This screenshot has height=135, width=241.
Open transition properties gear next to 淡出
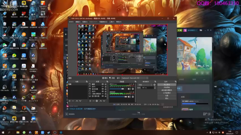155,85
